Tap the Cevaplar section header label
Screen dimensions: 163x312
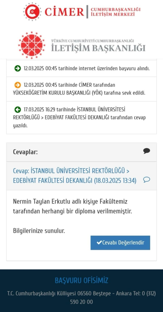point(25,152)
